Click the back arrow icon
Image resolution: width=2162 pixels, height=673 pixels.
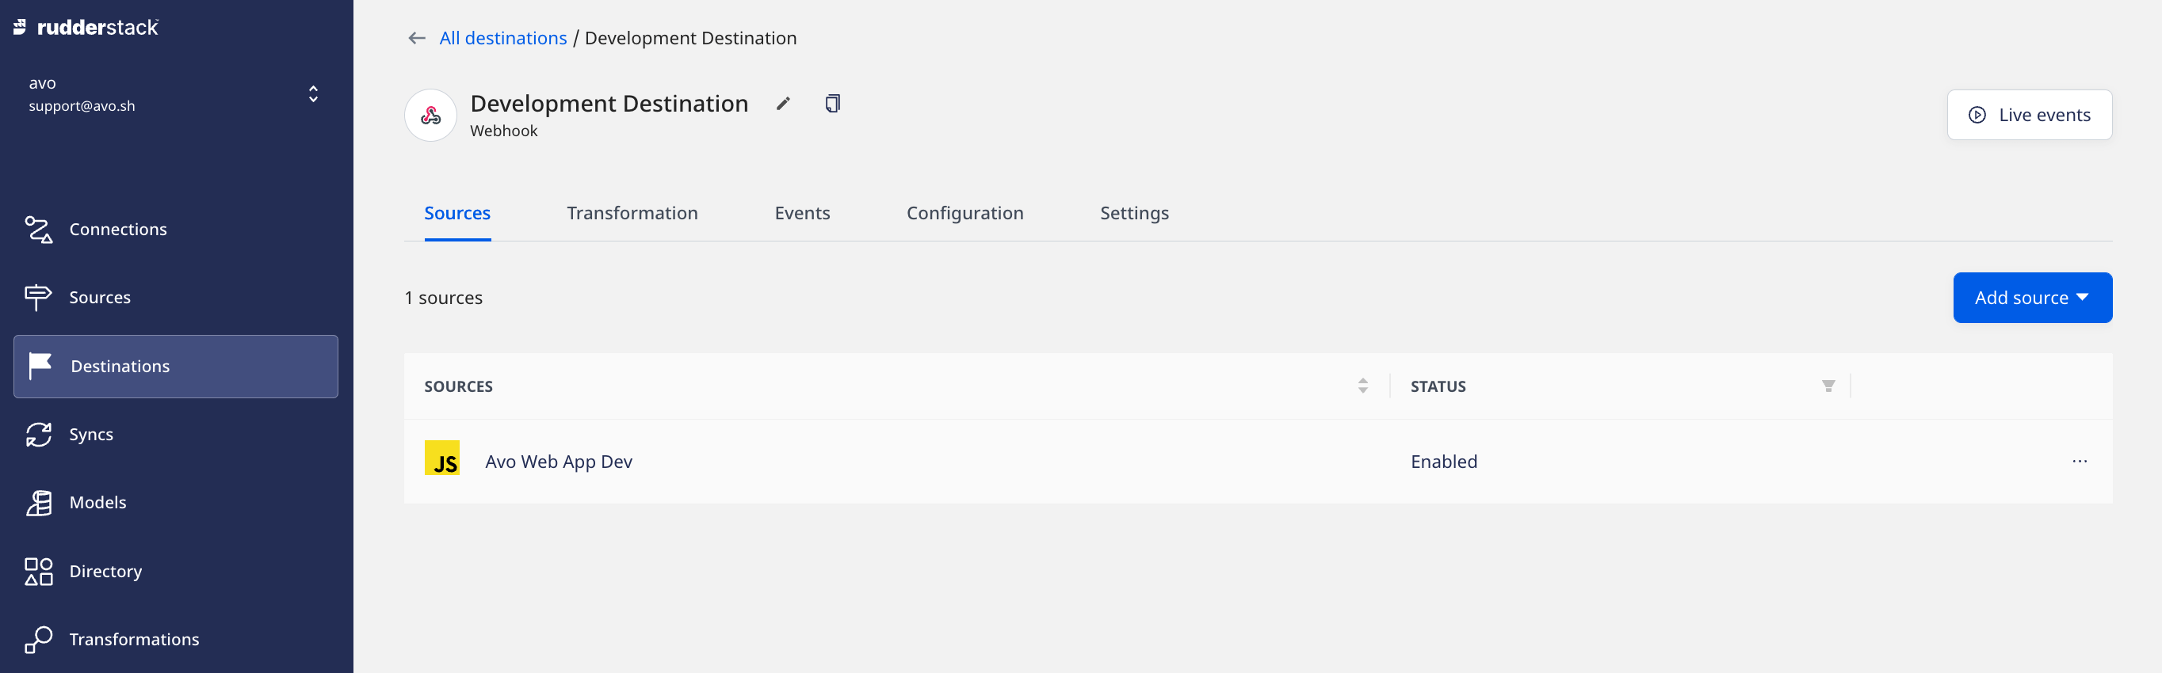click(416, 39)
